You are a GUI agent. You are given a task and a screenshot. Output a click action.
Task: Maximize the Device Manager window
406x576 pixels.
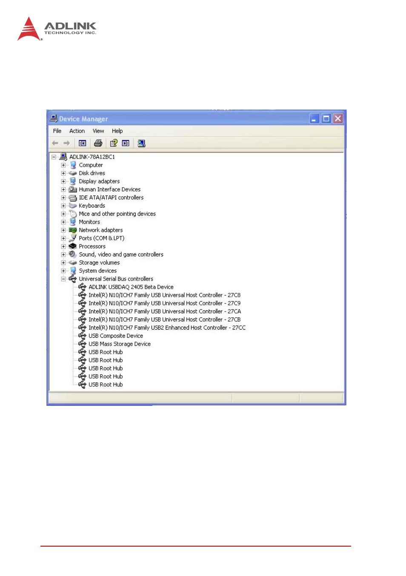[x=326, y=119]
